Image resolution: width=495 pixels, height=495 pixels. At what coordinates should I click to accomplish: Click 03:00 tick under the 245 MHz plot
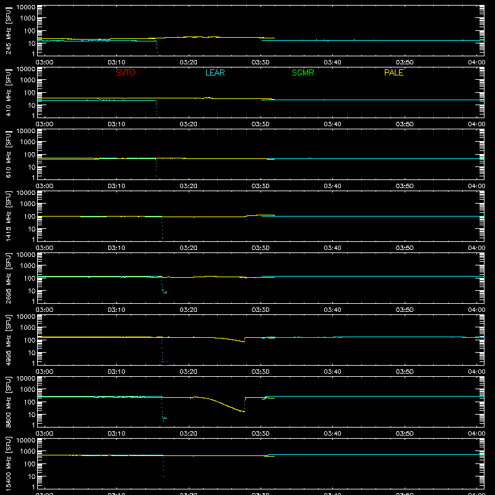click(45, 62)
